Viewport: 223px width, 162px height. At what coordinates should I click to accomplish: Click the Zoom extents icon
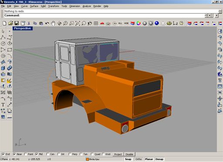tap(78, 23)
